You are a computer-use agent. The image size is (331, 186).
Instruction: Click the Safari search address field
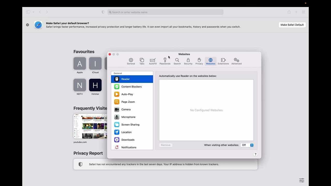pyautogui.click(x=165, y=12)
